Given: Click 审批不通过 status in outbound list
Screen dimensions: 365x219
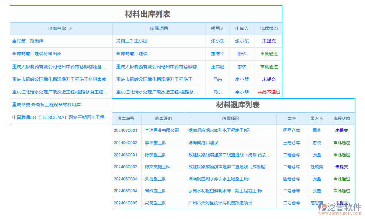Looking at the screenshot, I should click(x=269, y=92).
